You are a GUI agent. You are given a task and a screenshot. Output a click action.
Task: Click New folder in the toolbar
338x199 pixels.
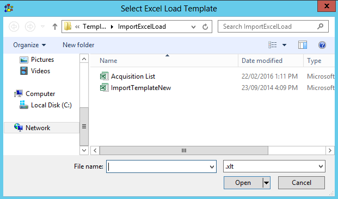click(x=78, y=45)
